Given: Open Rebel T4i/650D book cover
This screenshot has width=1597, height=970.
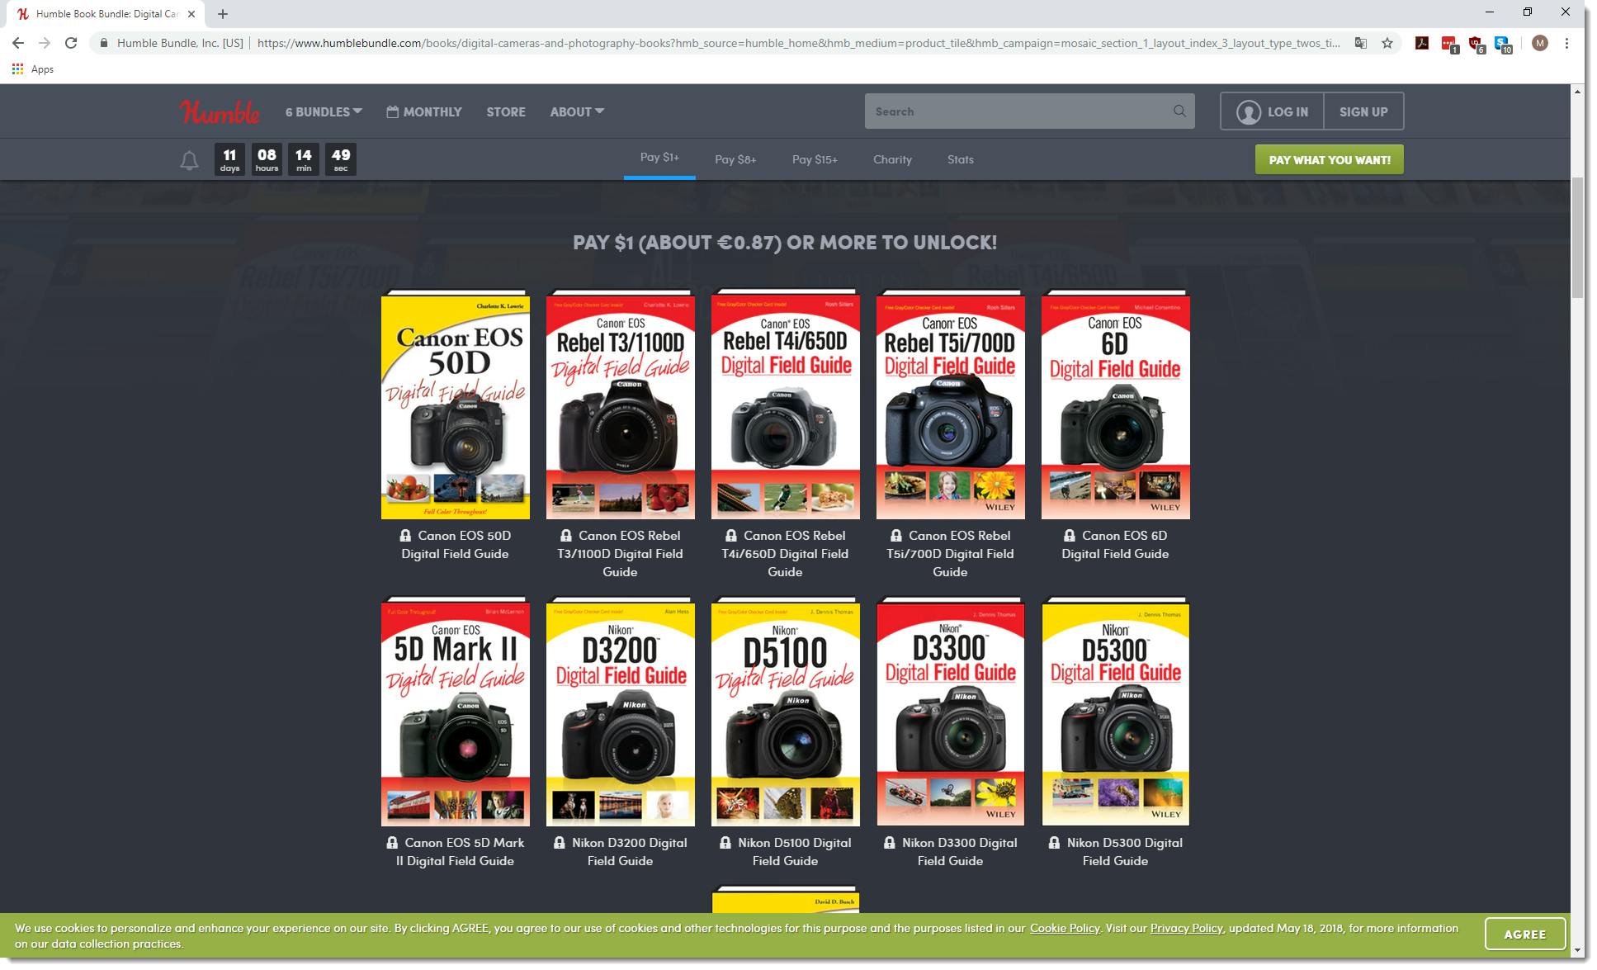Looking at the screenshot, I should (x=786, y=405).
